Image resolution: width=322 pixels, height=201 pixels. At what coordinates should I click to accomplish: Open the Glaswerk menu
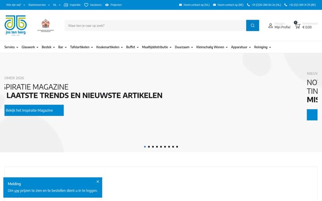30,47
